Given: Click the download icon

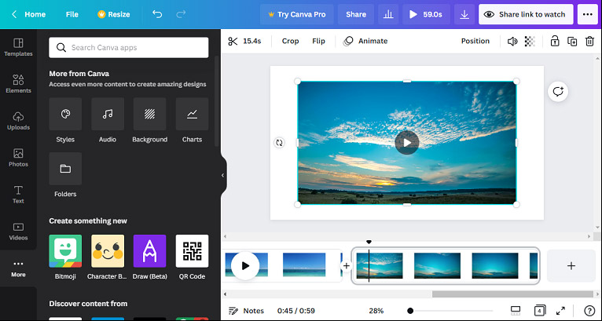Looking at the screenshot, I should click(x=464, y=14).
